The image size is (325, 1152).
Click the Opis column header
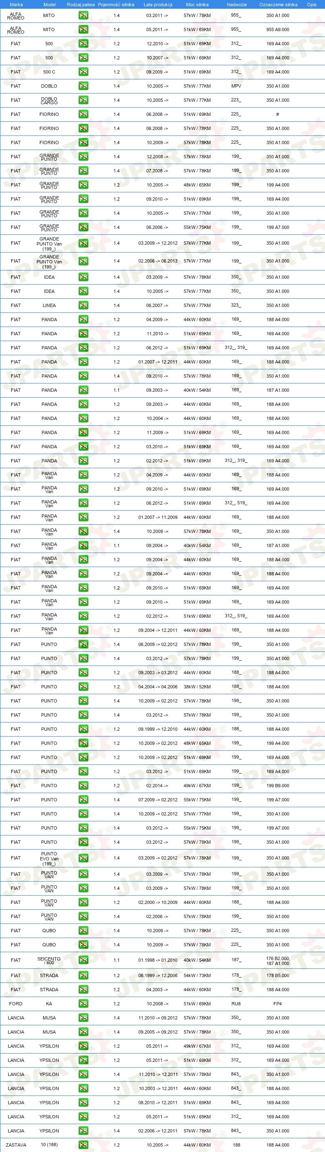312,5
